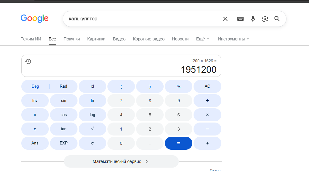
Task: Click the magnifier search icon
Action: pyautogui.click(x=277, y=19)
